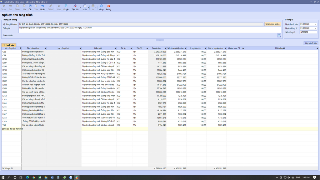
Task: Pin the Loại công trình column
Action: pyautogui.click(x=80, y=48)
